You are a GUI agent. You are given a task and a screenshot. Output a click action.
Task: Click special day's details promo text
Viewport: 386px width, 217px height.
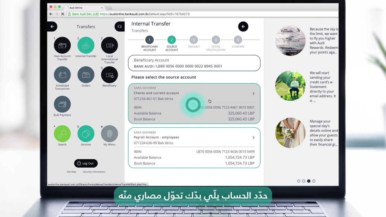(324, 133)
